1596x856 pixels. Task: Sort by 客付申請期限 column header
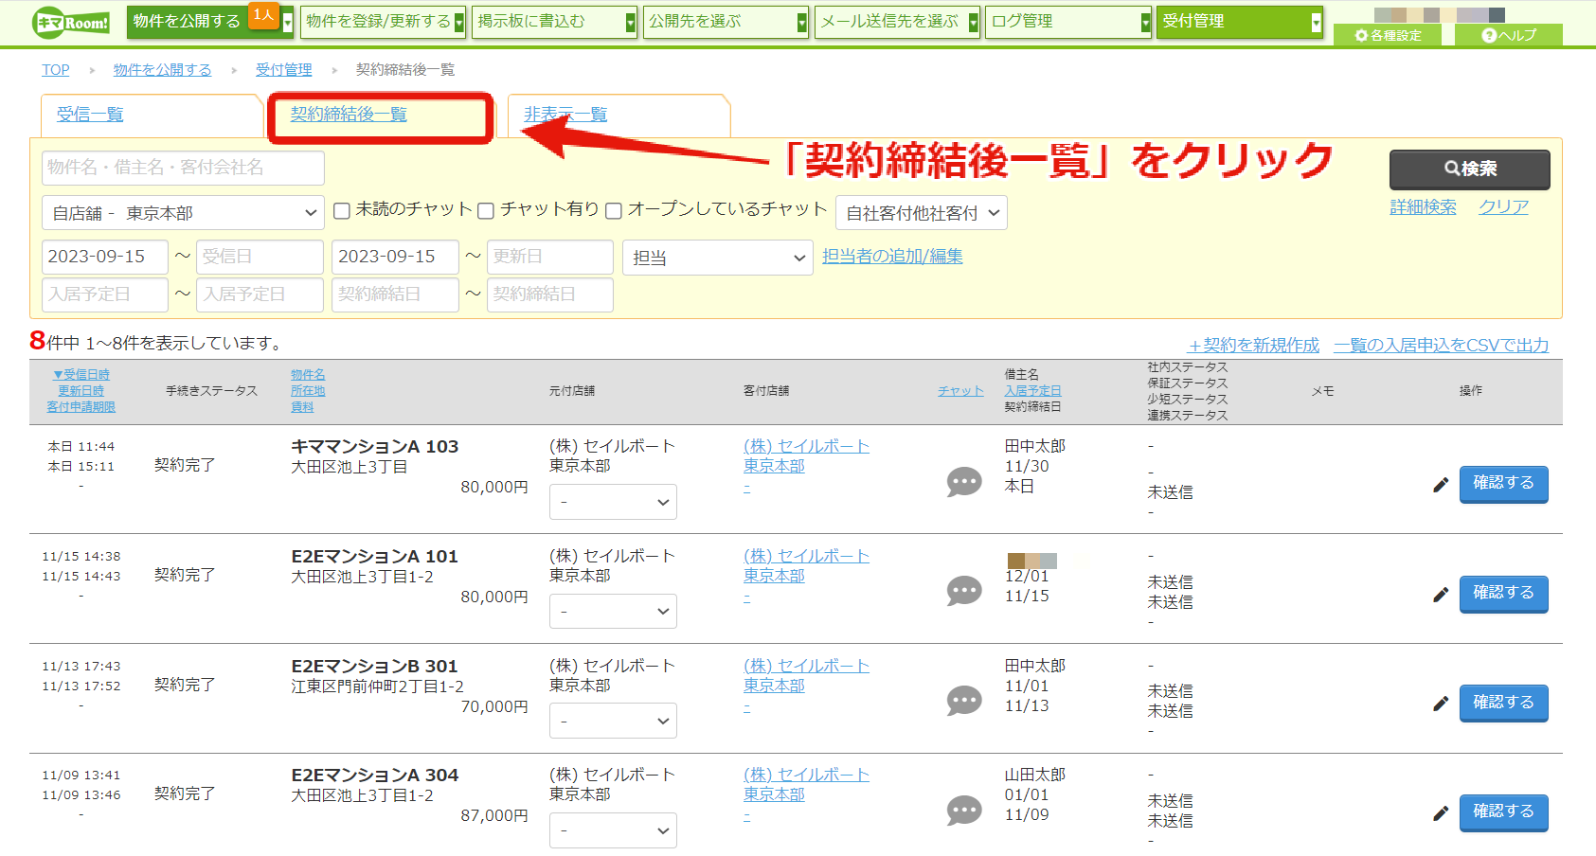point(81,407)
